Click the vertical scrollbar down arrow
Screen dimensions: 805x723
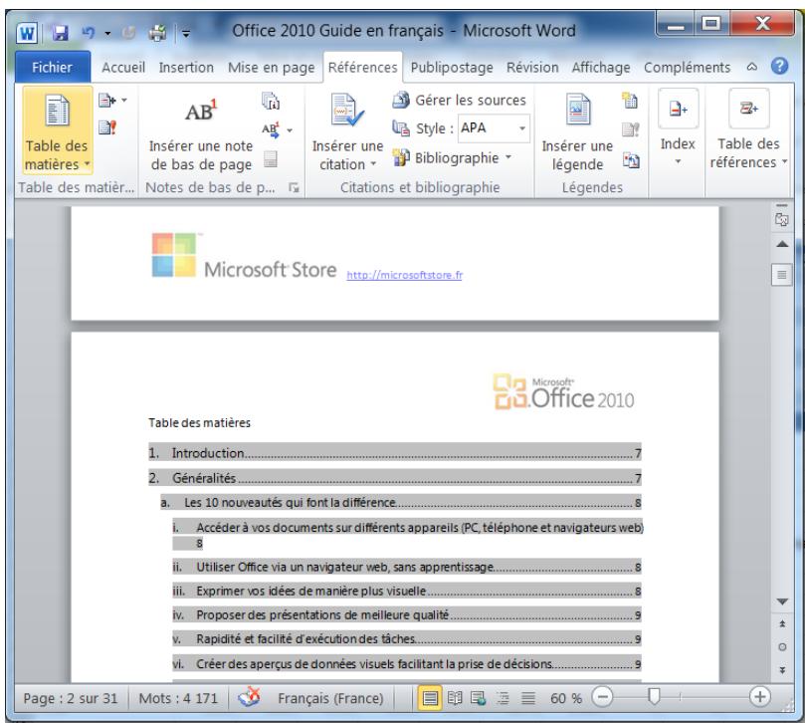click(782, 602)
